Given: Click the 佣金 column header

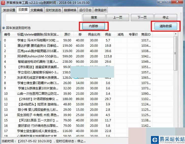Looking at the screenshot, I should [x=108, y=35].
